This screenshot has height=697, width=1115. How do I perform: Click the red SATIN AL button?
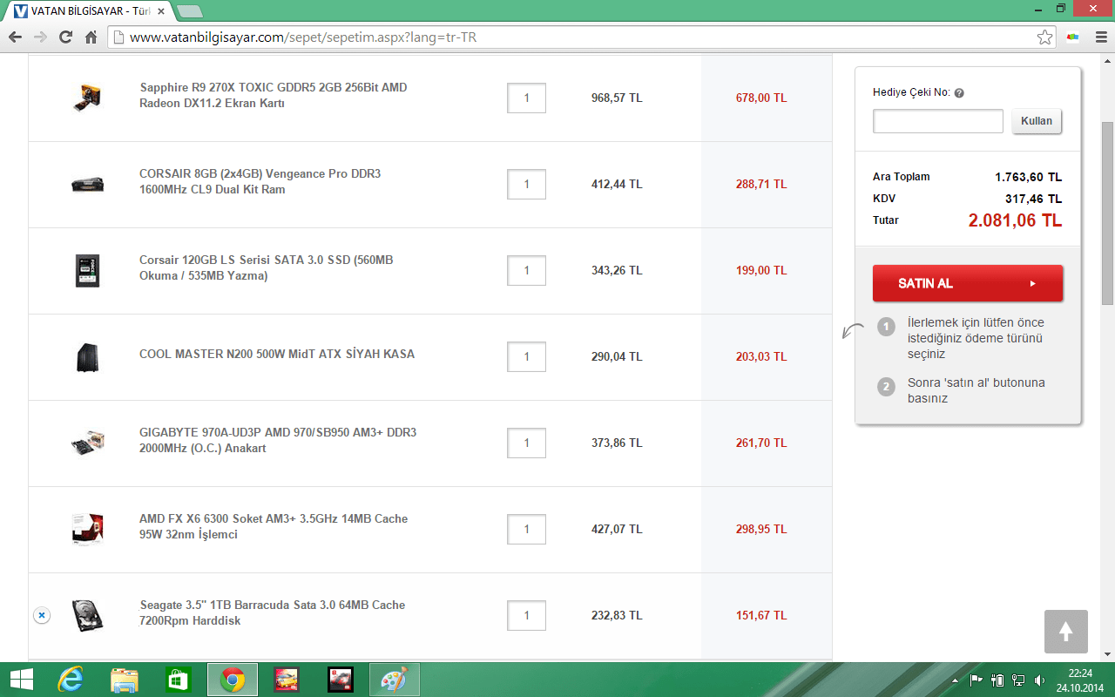tap(968, 283)
